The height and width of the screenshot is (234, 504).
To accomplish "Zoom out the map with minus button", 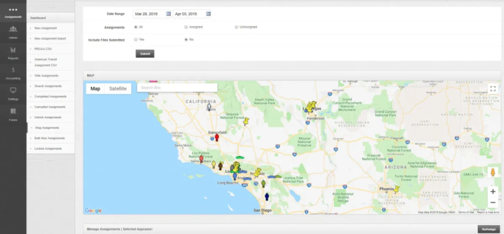I will (x=493, y=202).
